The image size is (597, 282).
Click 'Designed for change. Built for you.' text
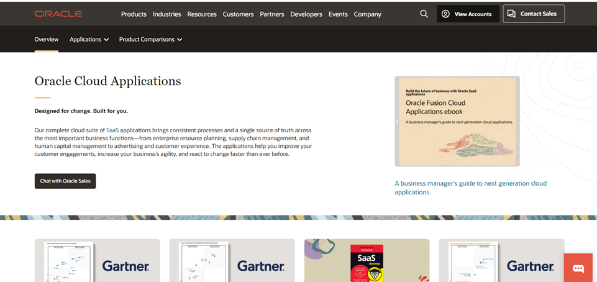pyautogui.click(x=81, y=111)
